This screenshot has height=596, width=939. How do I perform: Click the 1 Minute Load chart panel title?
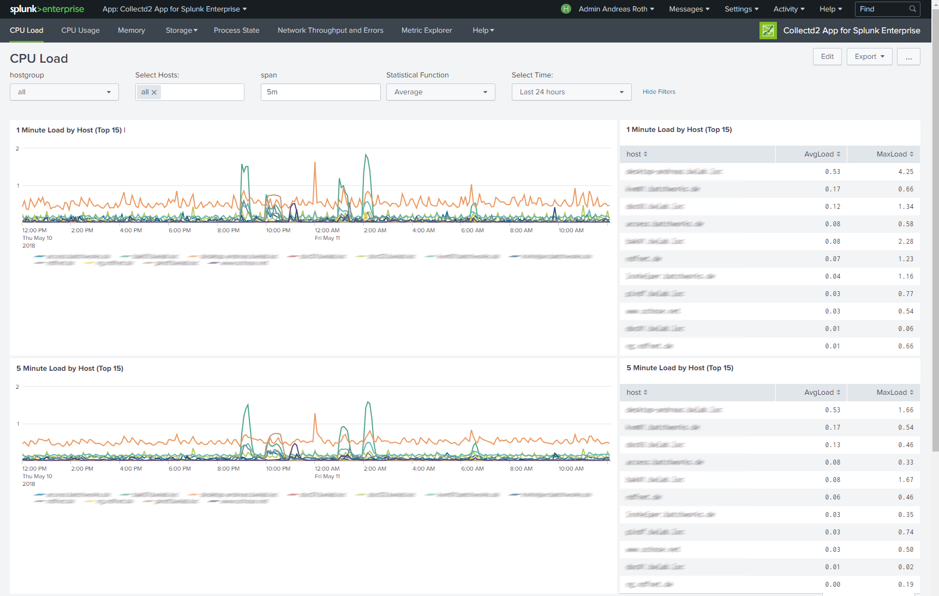pyautogui.click(x=69, y=130)
